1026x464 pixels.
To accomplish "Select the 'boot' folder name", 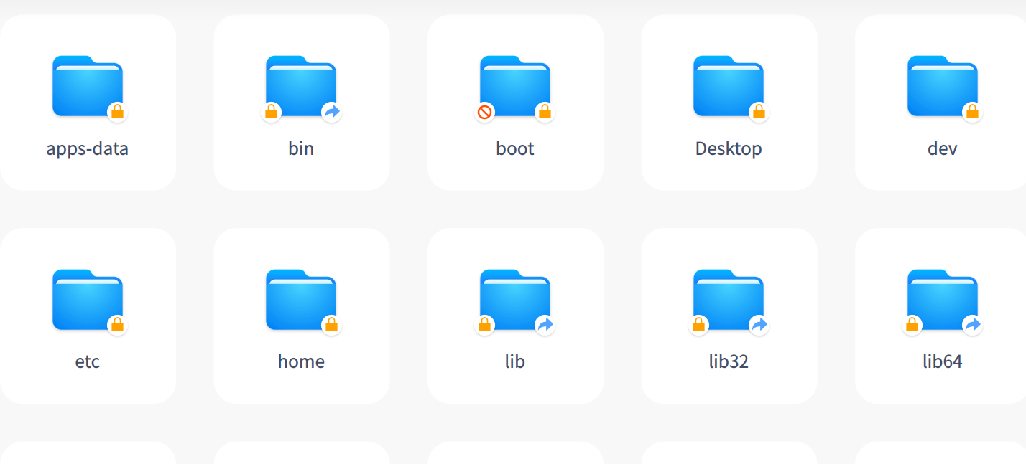I will pos(515,148).
